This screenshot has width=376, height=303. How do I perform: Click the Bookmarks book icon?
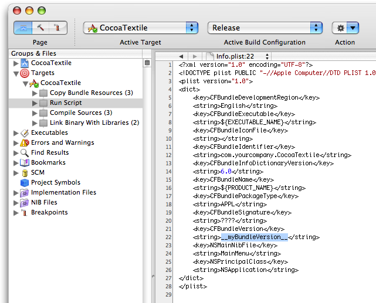(x=25, y=162)
